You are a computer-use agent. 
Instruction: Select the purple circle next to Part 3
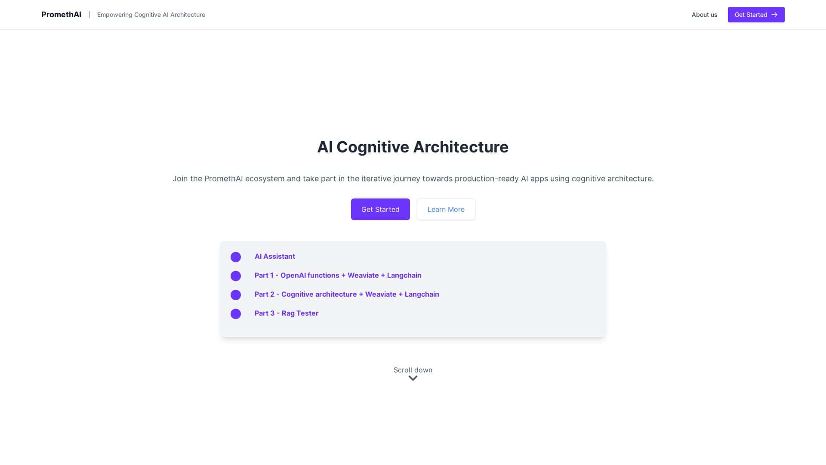(x=236, y=314)
